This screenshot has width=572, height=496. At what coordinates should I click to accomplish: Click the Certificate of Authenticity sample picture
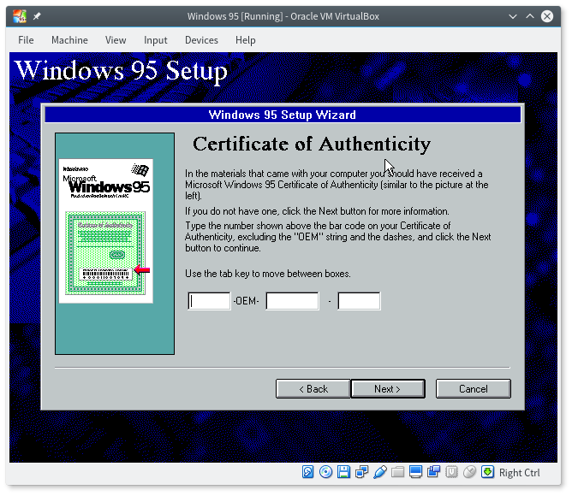click(106, 231)
